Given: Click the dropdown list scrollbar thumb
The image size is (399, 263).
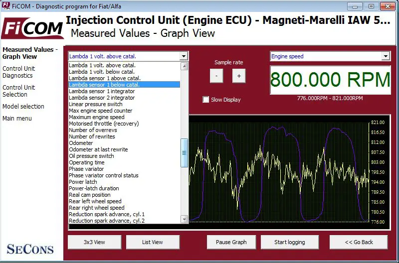Looking at the screenshot, I should point(184,153).
